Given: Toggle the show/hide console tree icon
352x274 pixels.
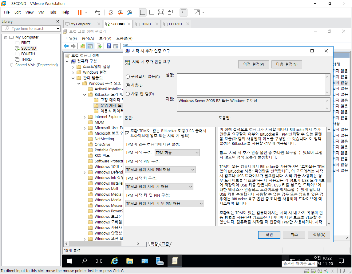Looking at the screenshot, I should pyautogui.click(x=90, y=46).
